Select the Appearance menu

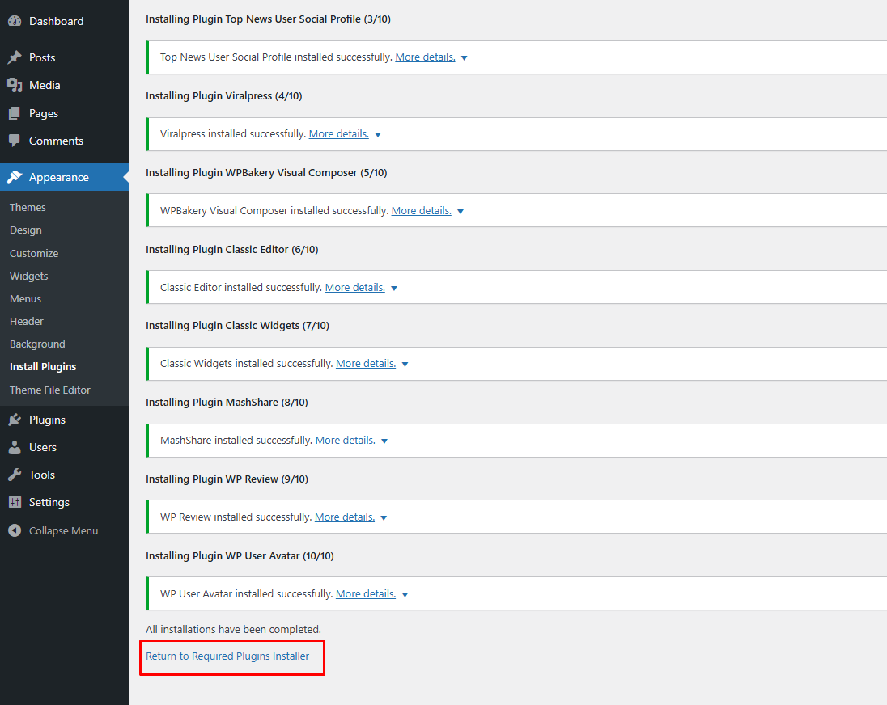[65, 177]
